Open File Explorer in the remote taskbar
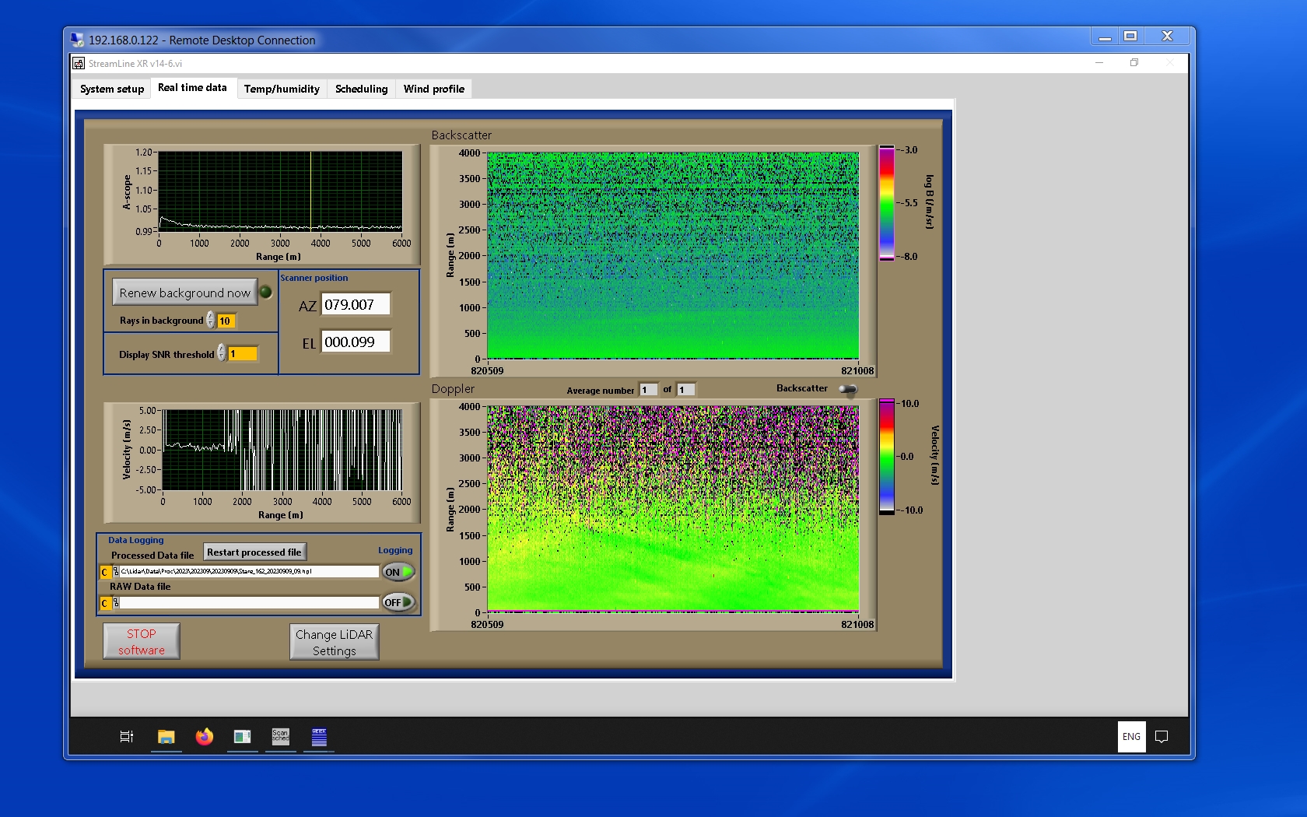This screenshot has width=1307, height=817. pos(166,736)
